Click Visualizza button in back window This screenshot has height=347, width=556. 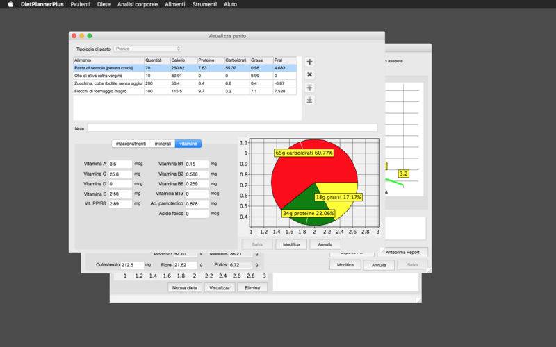[220, 288]
